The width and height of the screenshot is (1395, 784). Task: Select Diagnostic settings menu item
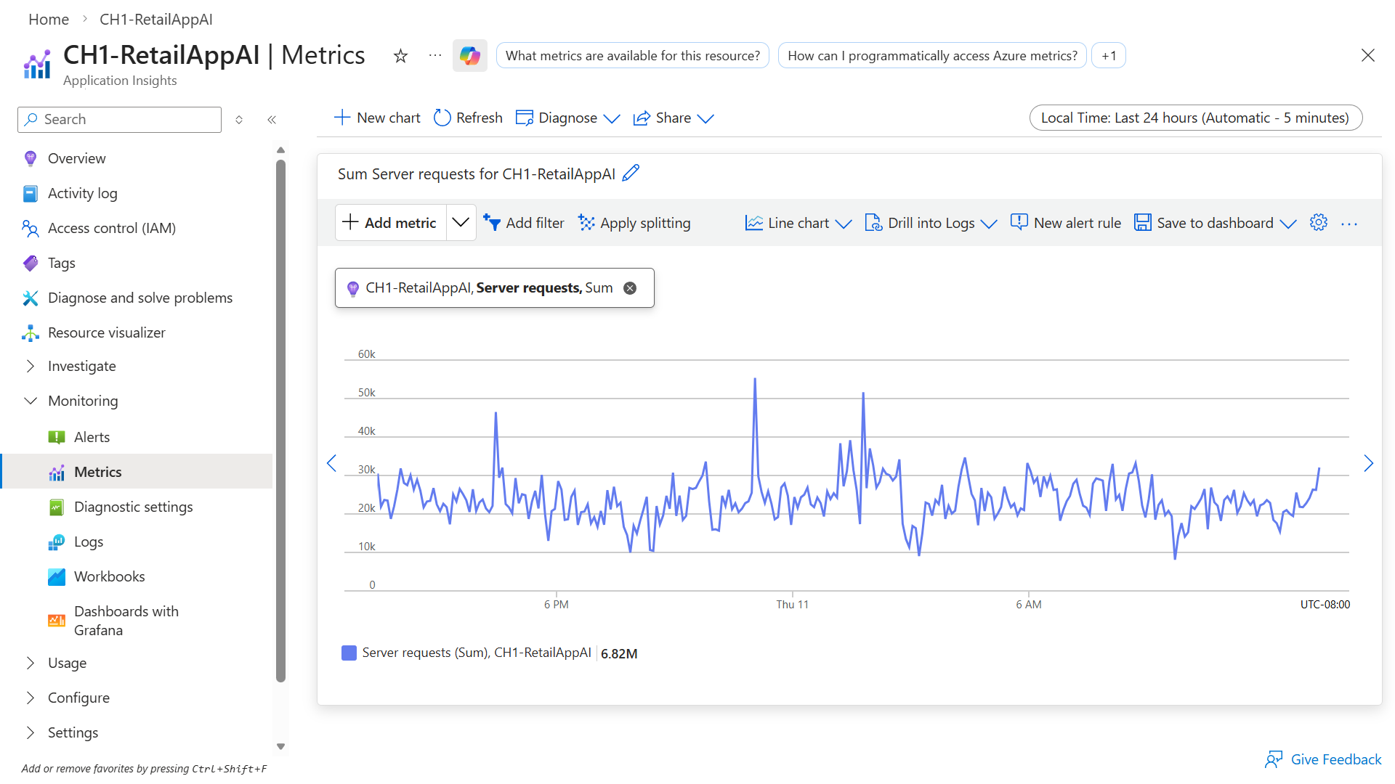point(133,507)
